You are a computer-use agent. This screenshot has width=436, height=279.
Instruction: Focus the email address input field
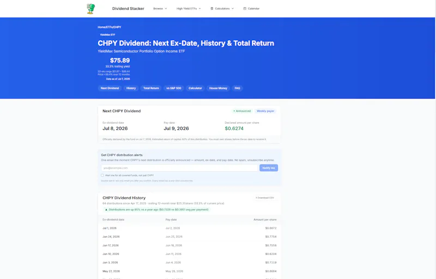[x=180, y=168]
